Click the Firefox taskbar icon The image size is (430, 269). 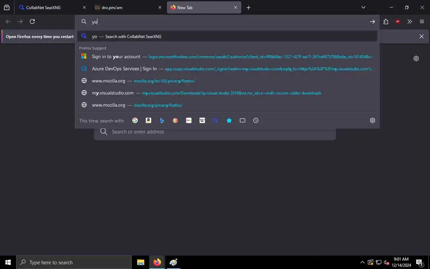[x=157, y=262]
